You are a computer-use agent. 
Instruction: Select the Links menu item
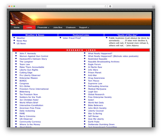(x=29, y=28)
